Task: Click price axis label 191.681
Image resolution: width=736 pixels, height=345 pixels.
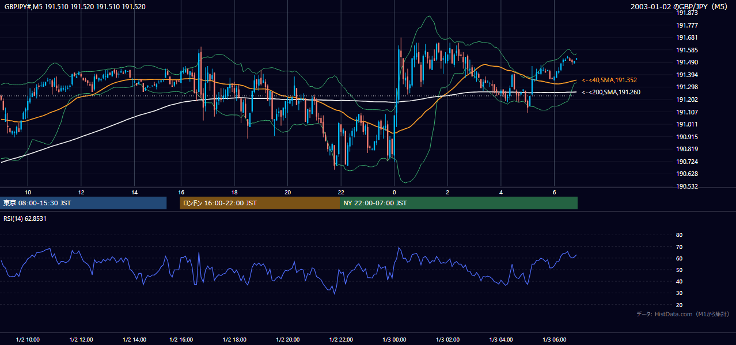Action: (687, 37)
